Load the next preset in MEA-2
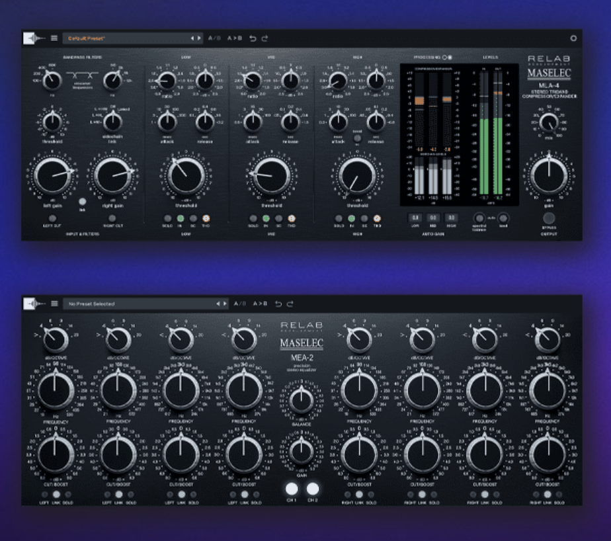Viewport: 611px width, 541px height. 225,304
